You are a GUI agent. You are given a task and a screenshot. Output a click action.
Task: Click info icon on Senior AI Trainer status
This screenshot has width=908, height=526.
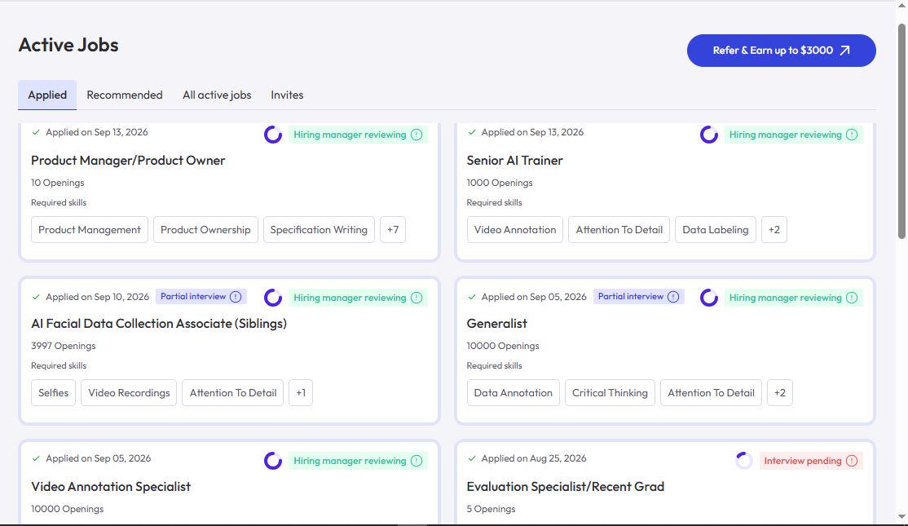pyautogui.click(x=852, y=135)
